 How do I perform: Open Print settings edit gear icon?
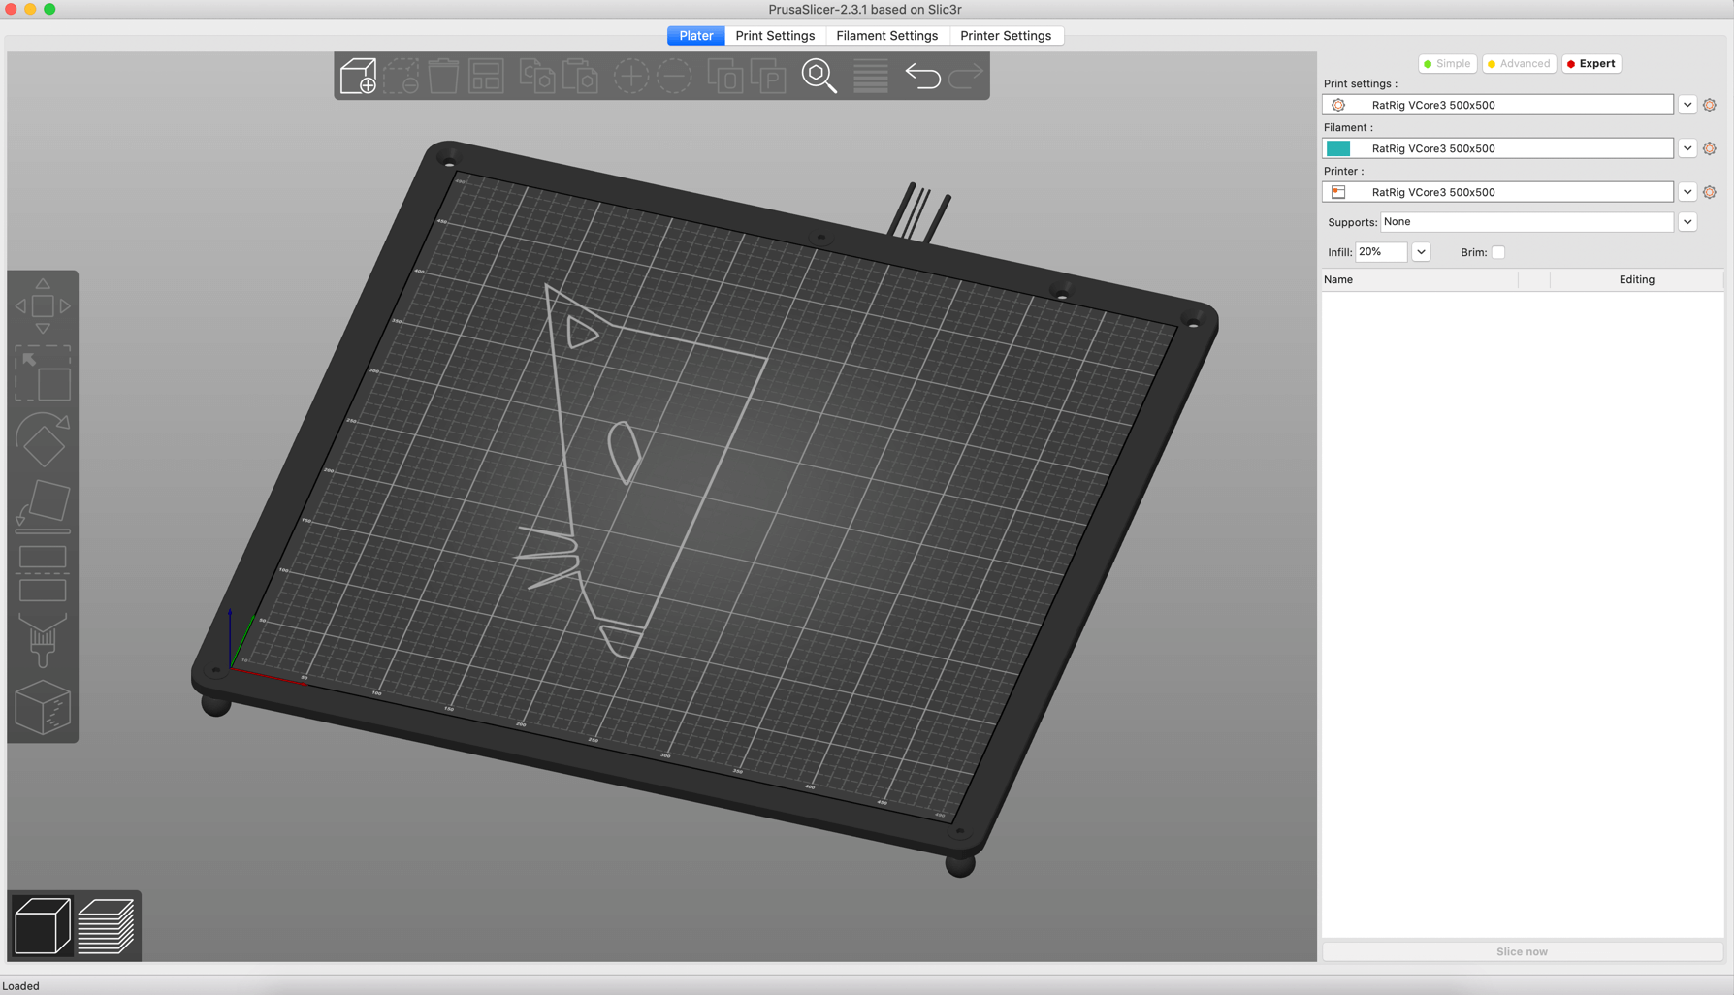pos(1710,105)
